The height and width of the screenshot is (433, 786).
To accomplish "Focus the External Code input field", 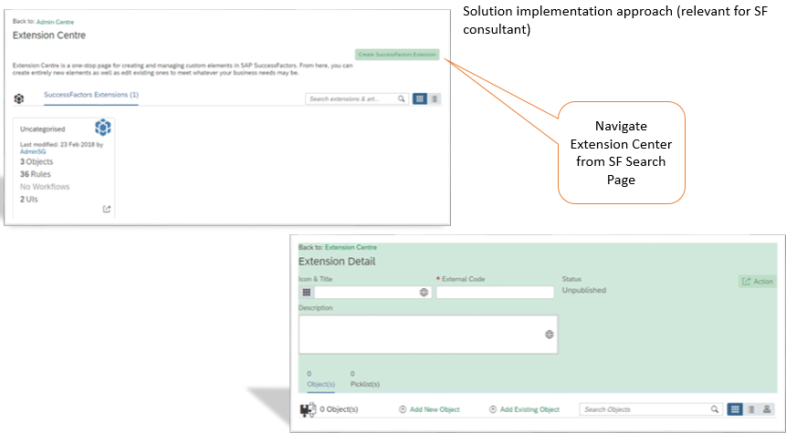I will (x=496, y=293).
